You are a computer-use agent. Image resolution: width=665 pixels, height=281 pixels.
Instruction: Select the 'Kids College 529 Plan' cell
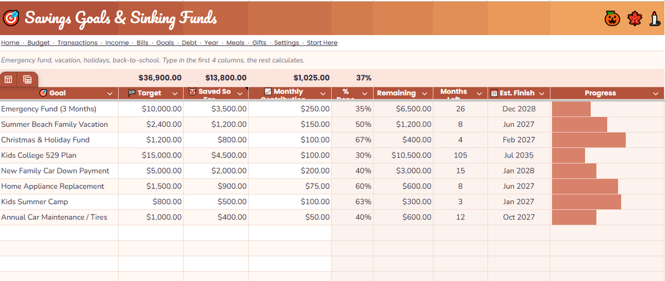click(x=59, y=155)
